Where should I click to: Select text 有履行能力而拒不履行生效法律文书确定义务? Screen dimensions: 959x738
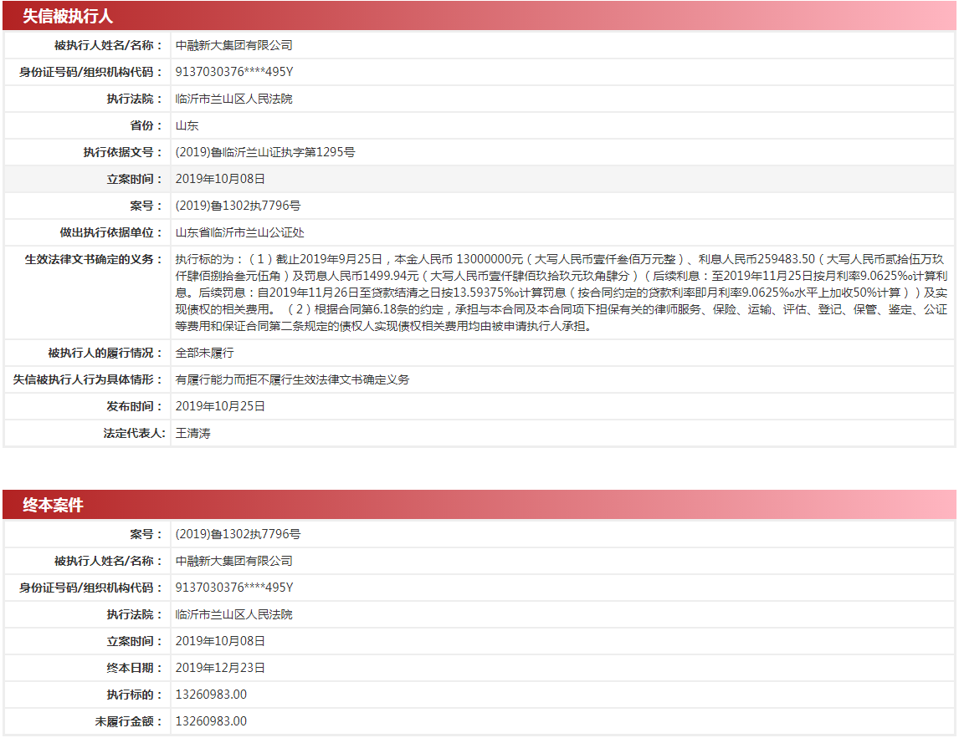[292, 380]
